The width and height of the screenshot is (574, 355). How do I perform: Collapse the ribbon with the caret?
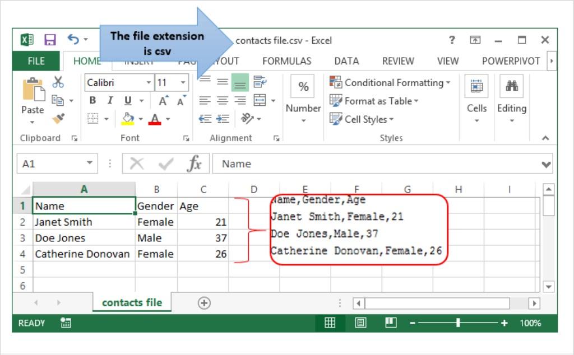pyautogui.click(x=545, y=138)
